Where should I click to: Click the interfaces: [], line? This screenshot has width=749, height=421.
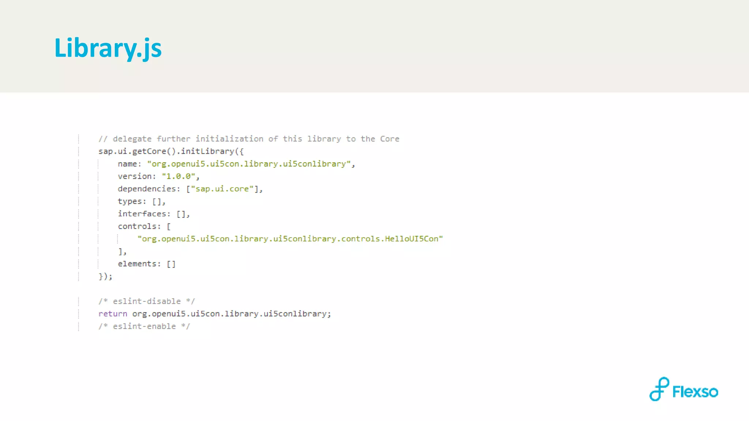point(154,214)
